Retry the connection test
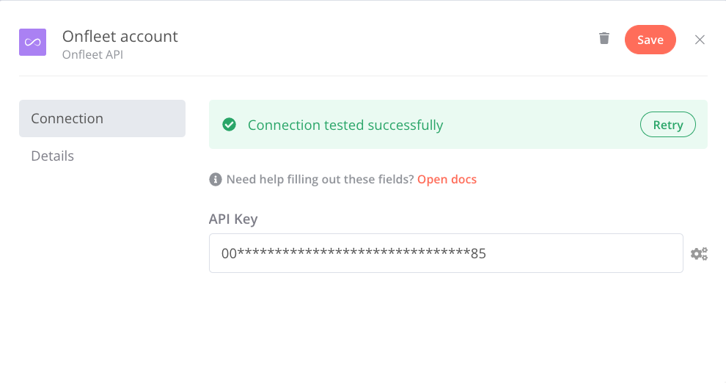The width and height of the screenshot is (726, 383). coord(667,125)
